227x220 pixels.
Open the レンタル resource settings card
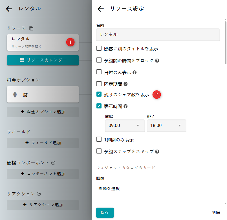(43, 42)
